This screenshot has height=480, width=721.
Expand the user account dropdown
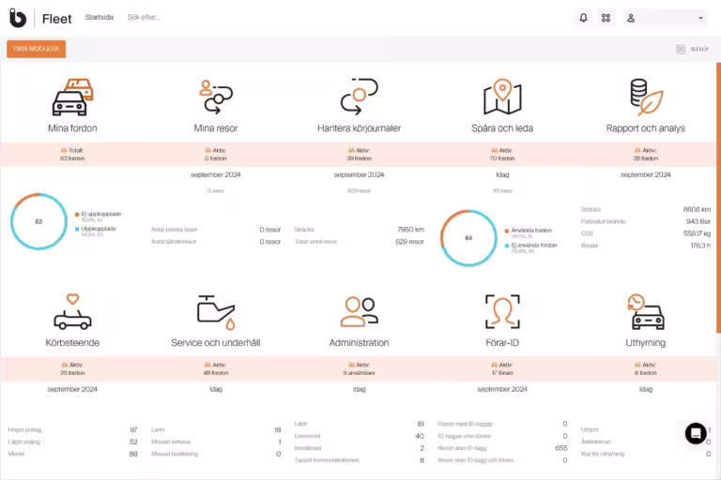click(666, 18)
